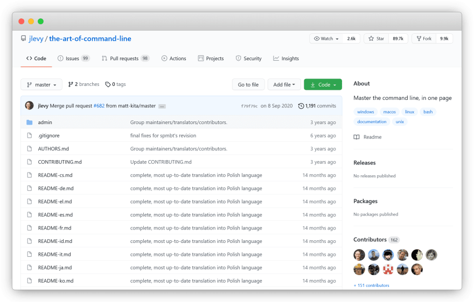Open the Releases heading link
474x302 pixels.
[365, 163]
